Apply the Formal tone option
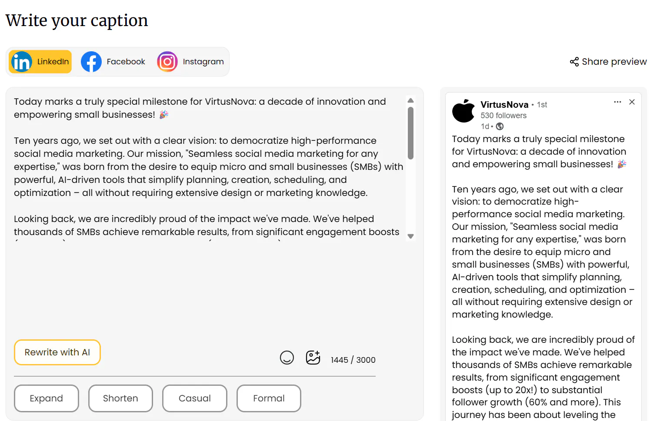Screen dimensions: 660x421 click(269, 398)
